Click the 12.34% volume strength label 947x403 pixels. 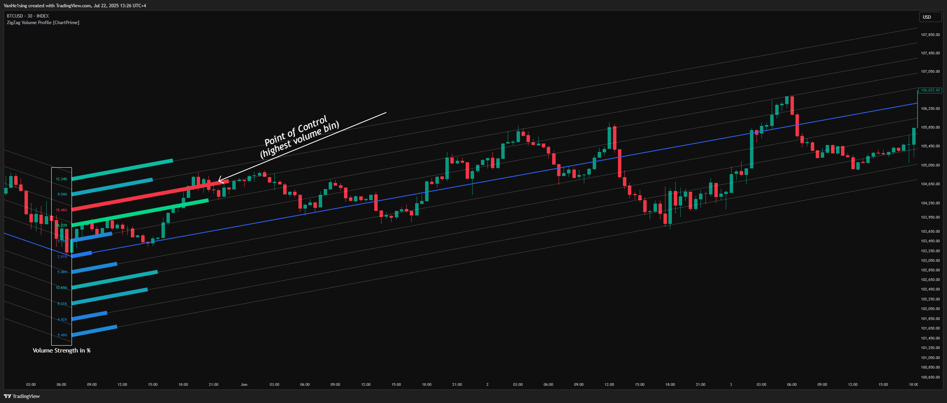(x=61, y=179)
